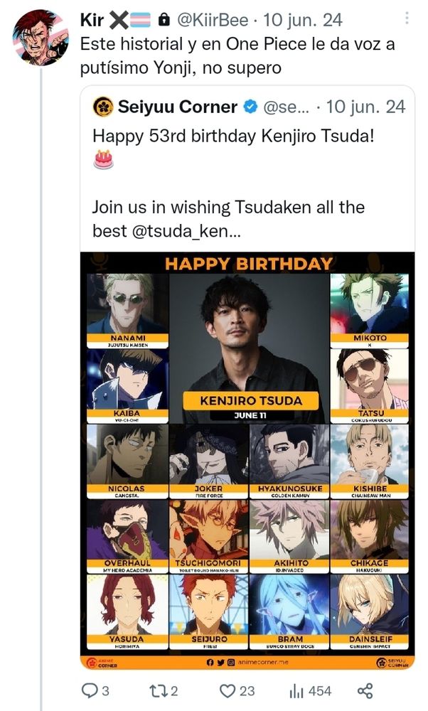The width and height of the screenshot is (428, 711).
Task: Like the tweet with the heart icon
Action: click(x=228, y=690)
